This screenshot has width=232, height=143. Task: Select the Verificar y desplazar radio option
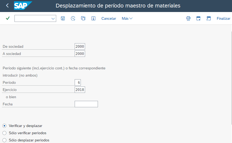[4, 126]
